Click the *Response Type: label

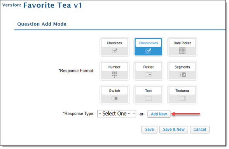(79, 114)
